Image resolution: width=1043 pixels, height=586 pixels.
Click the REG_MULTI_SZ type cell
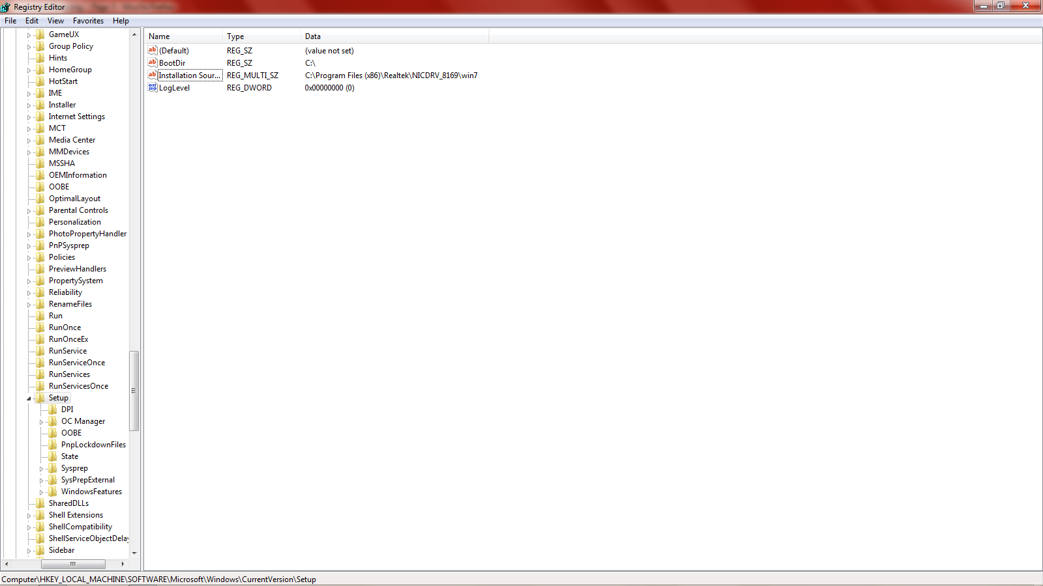[x=252, y=76]
